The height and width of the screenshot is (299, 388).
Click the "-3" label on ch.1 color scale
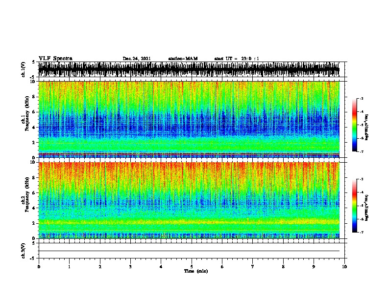pos(361,98)
